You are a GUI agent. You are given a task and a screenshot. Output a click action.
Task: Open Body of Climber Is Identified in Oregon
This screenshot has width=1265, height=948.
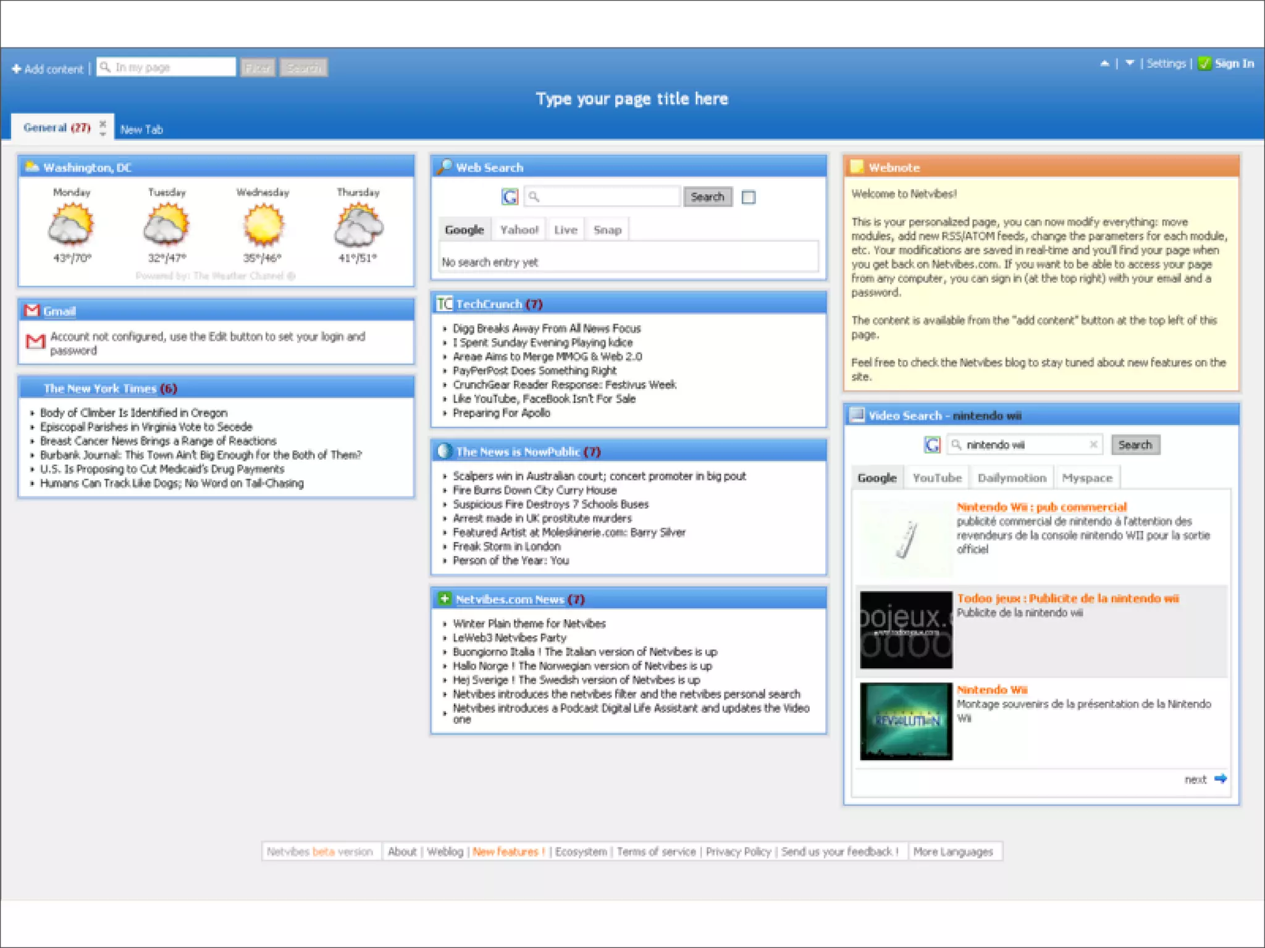click(134, 412)
